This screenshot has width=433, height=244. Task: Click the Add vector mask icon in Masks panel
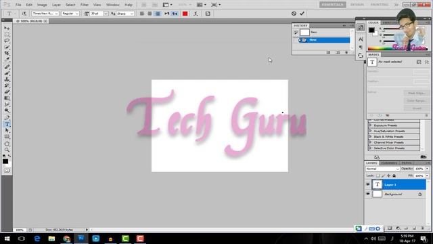coord(427,62)
